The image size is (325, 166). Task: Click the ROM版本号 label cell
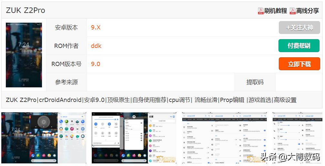pos(66,64)
